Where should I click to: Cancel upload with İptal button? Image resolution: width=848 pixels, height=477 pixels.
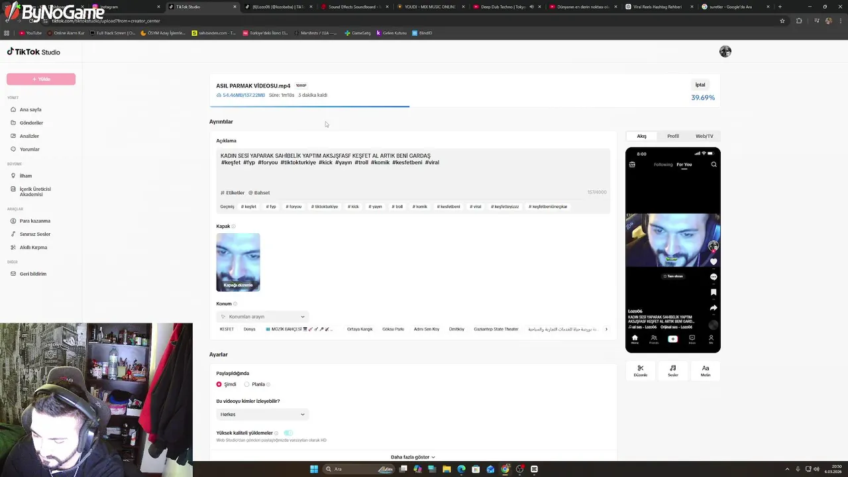click(x=700, y=85)
